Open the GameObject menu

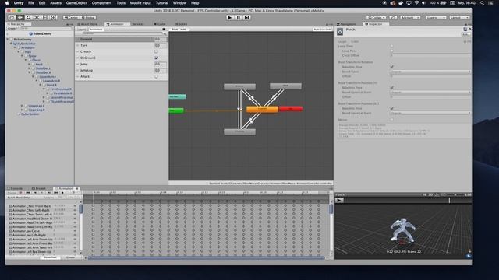tap(76, 3)
